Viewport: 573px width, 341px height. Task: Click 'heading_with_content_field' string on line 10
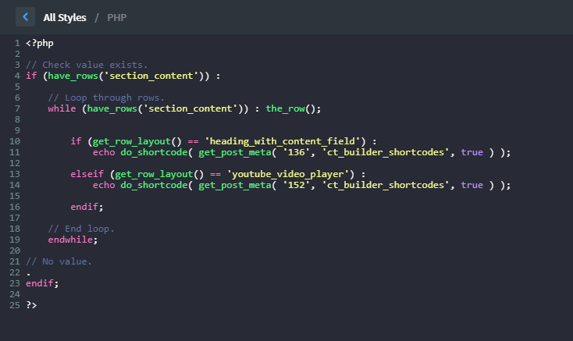283,141
